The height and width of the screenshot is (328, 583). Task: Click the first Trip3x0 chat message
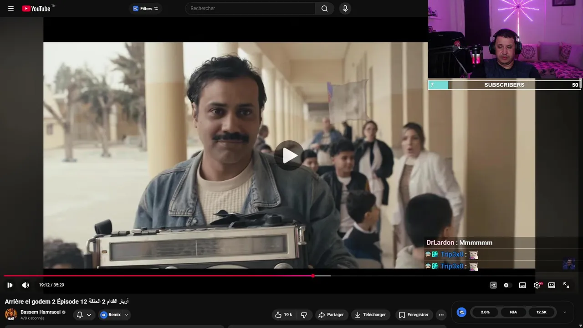(x=452, y=255)
